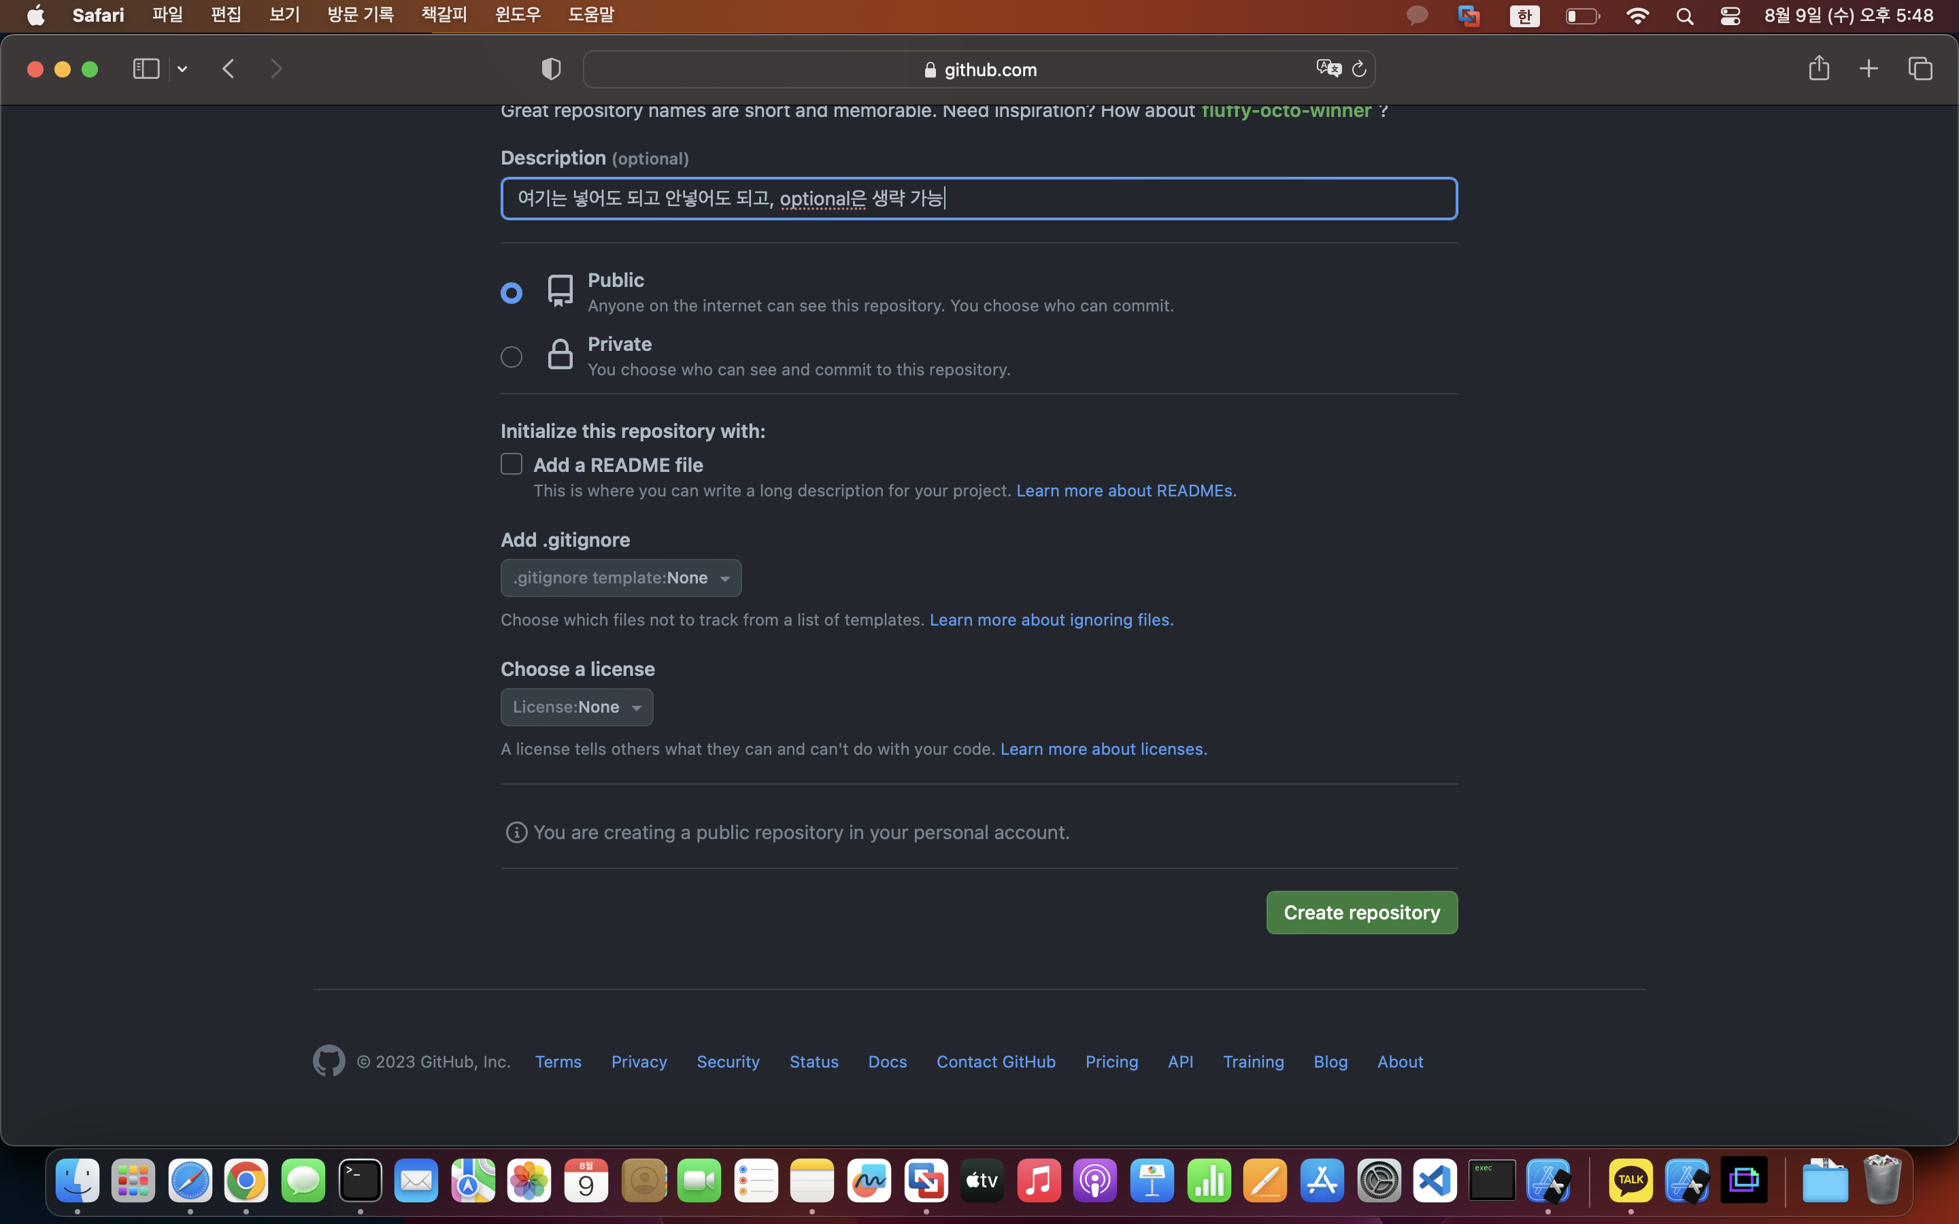Select the Public repository radio button
Viewport: 1959px width, 1224px height.
point(512,292)
